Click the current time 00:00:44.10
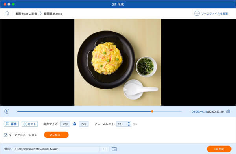 (199, 111)
